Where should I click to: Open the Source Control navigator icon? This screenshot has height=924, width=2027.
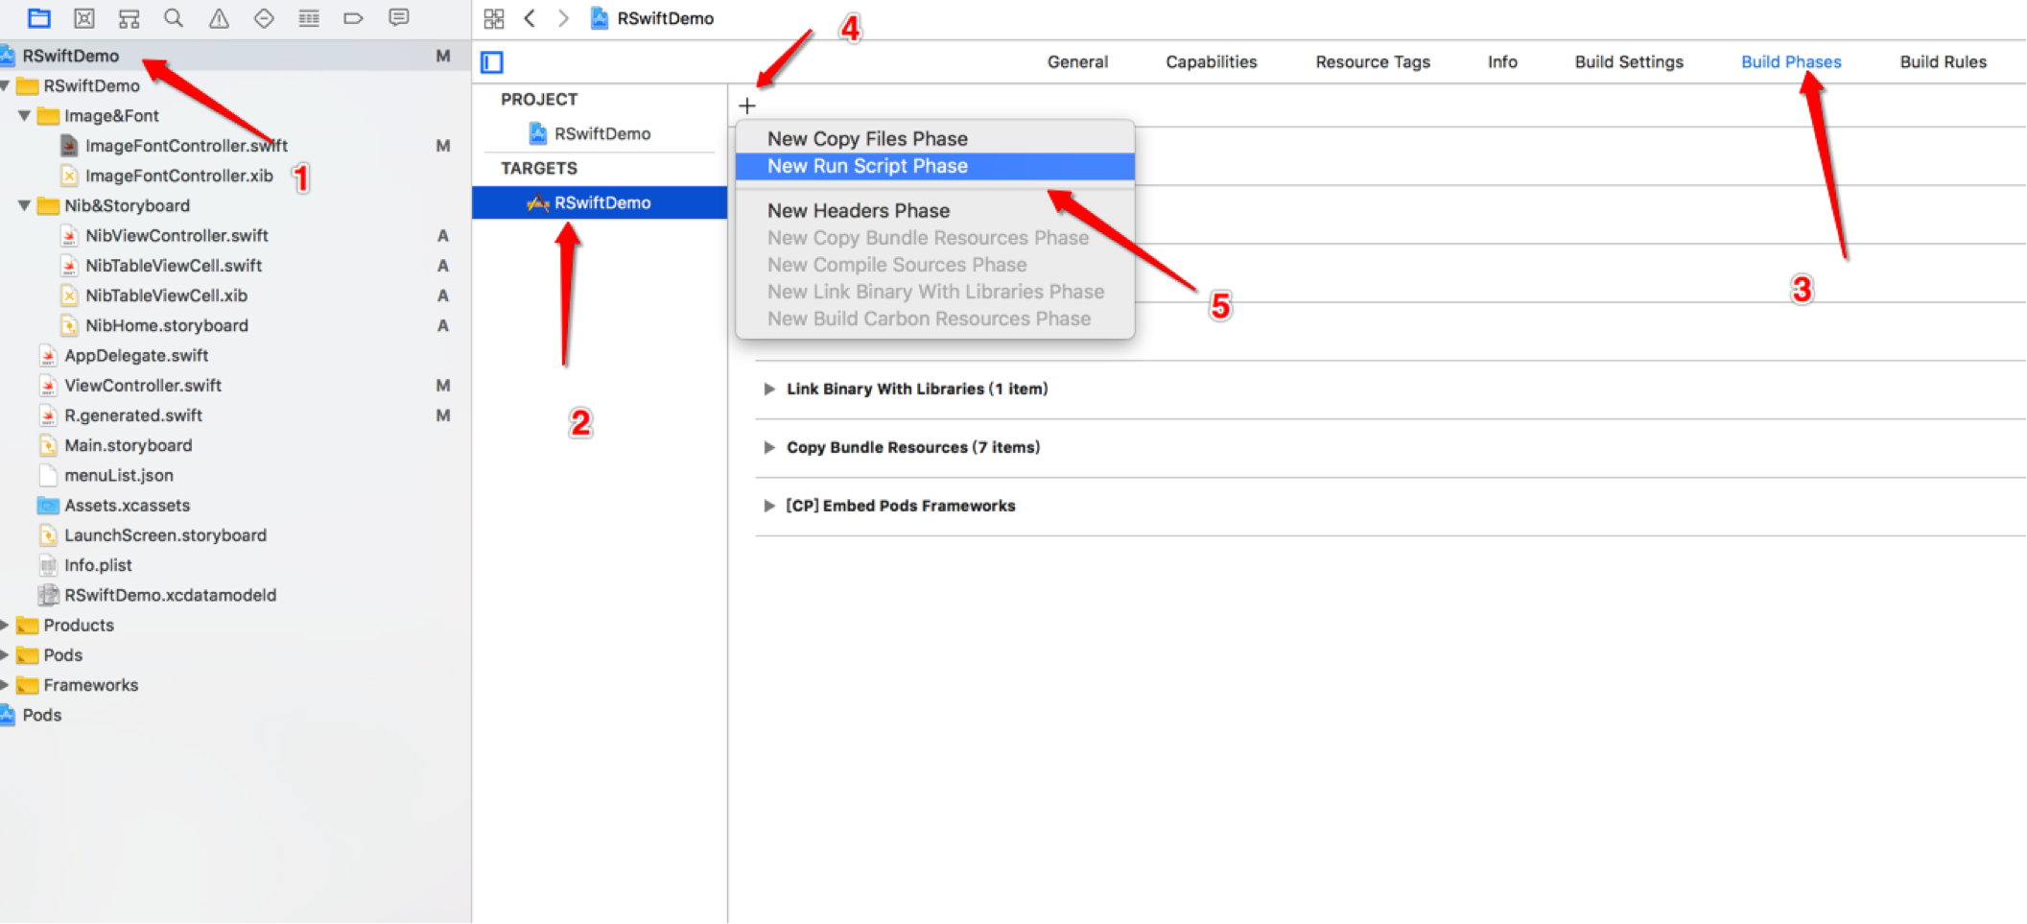click(84, 17)
